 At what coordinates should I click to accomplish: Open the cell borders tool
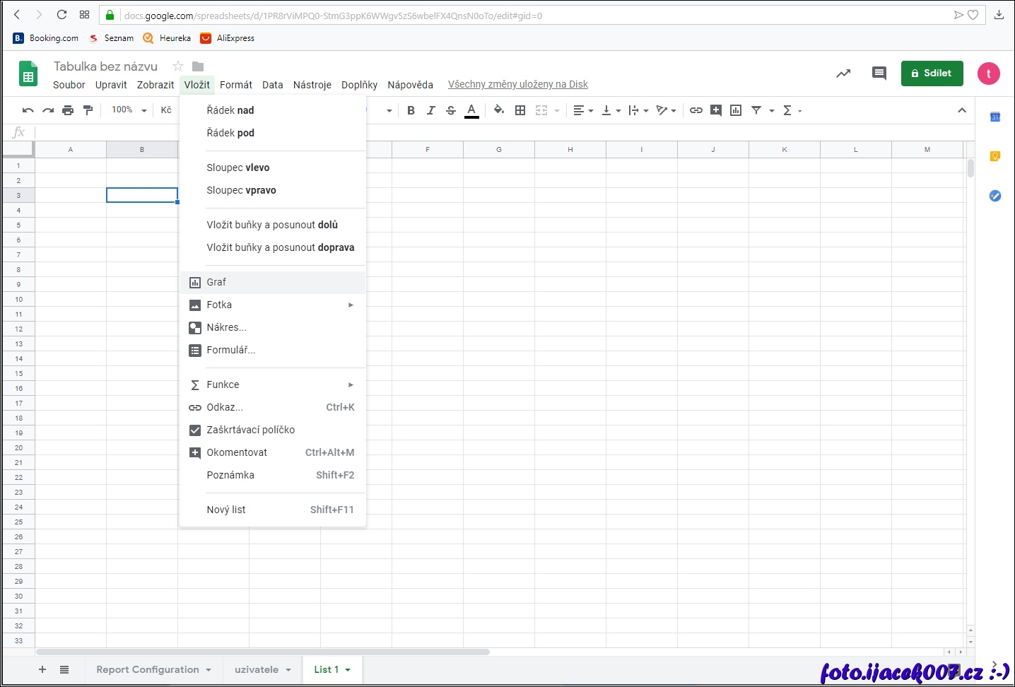[520, 110]
